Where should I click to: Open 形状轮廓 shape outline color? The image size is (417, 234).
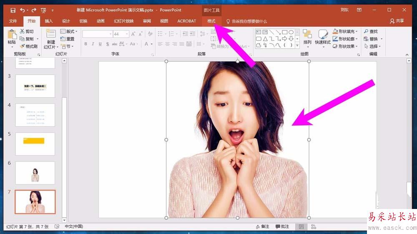point(345,39)
